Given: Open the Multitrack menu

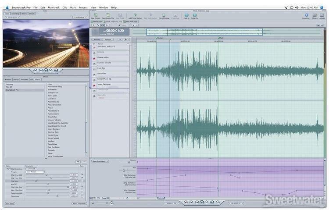Looking at the screenshot, I should coord(54,7).
